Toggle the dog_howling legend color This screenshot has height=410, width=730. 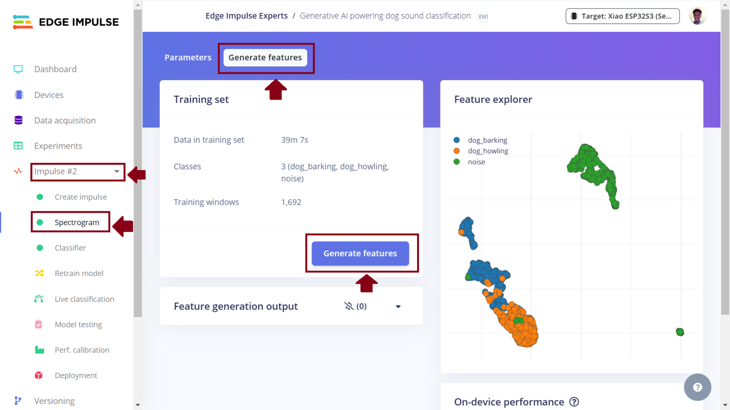(457, 151)
